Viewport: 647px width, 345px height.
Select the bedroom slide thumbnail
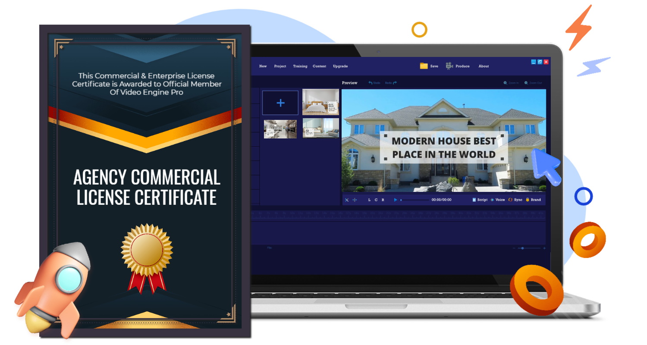click(320, 102)
